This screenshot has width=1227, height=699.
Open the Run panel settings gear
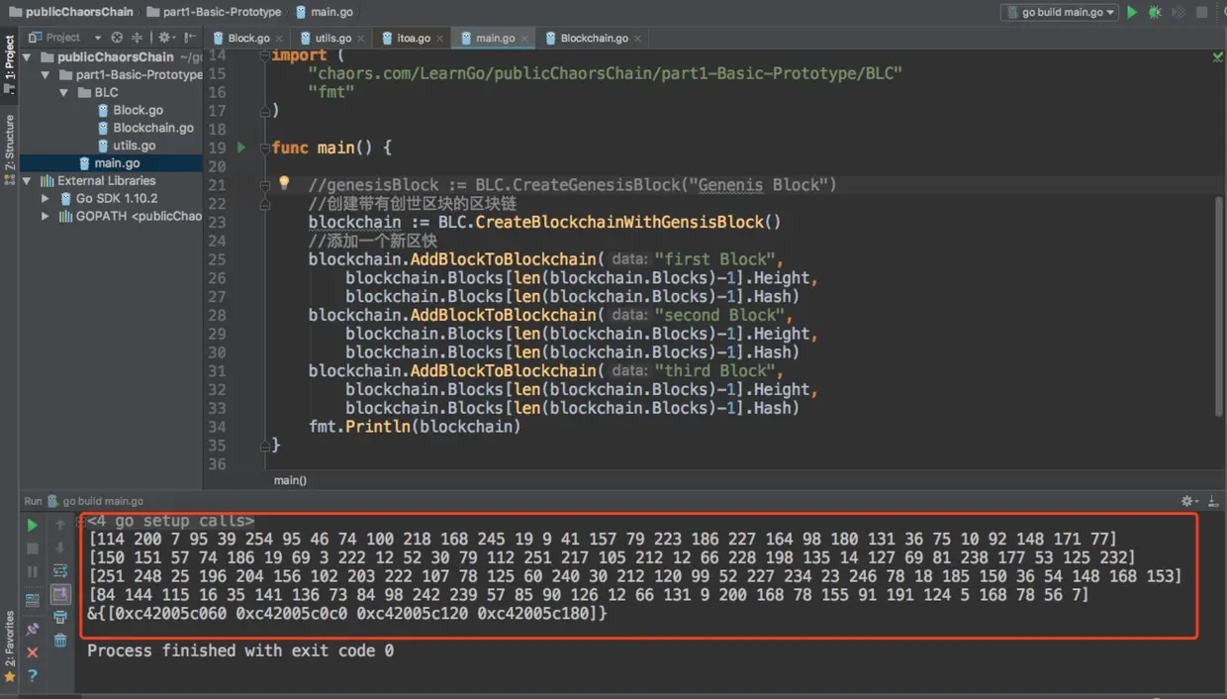1188,502
